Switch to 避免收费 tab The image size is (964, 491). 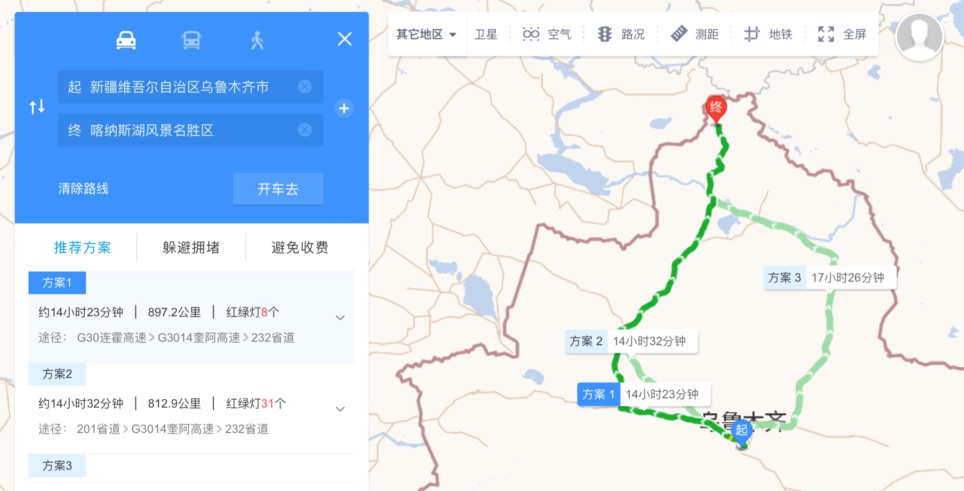click(x=300, y=247)
